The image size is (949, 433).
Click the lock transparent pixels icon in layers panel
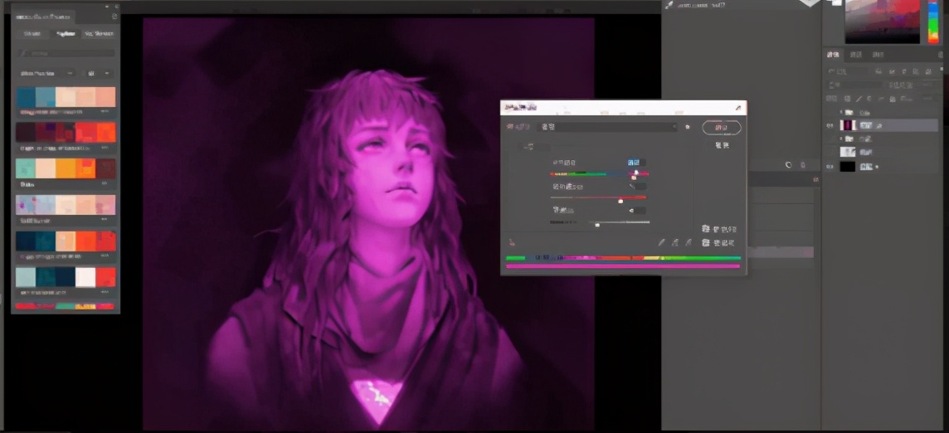pyautogui.click(x=847, y=99)
